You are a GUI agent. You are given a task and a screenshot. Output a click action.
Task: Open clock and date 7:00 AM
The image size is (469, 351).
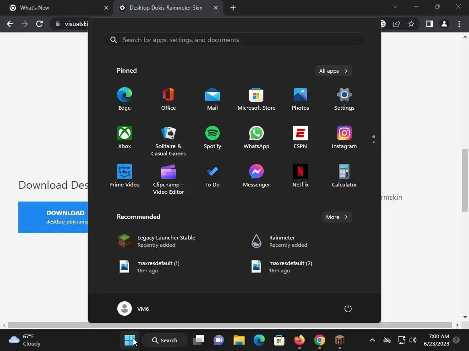(x=436, y=340)
